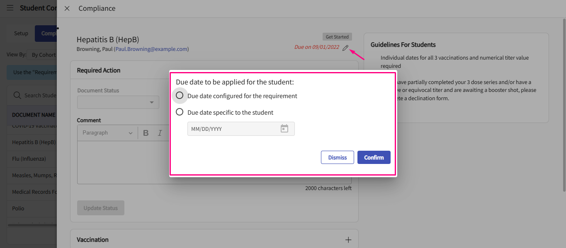This screenshot has height=248, width=566.
Task: Switch to the Setup tab
Action: click(21, 34)
